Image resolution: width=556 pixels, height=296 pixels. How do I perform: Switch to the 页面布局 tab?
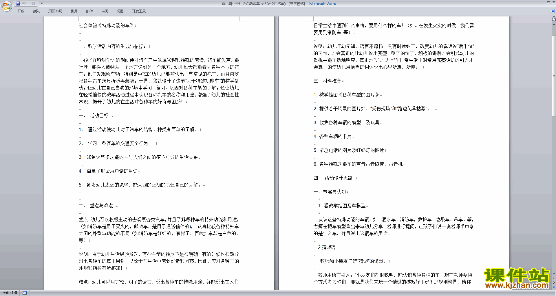pyautogui.click(x=55, y=11)
